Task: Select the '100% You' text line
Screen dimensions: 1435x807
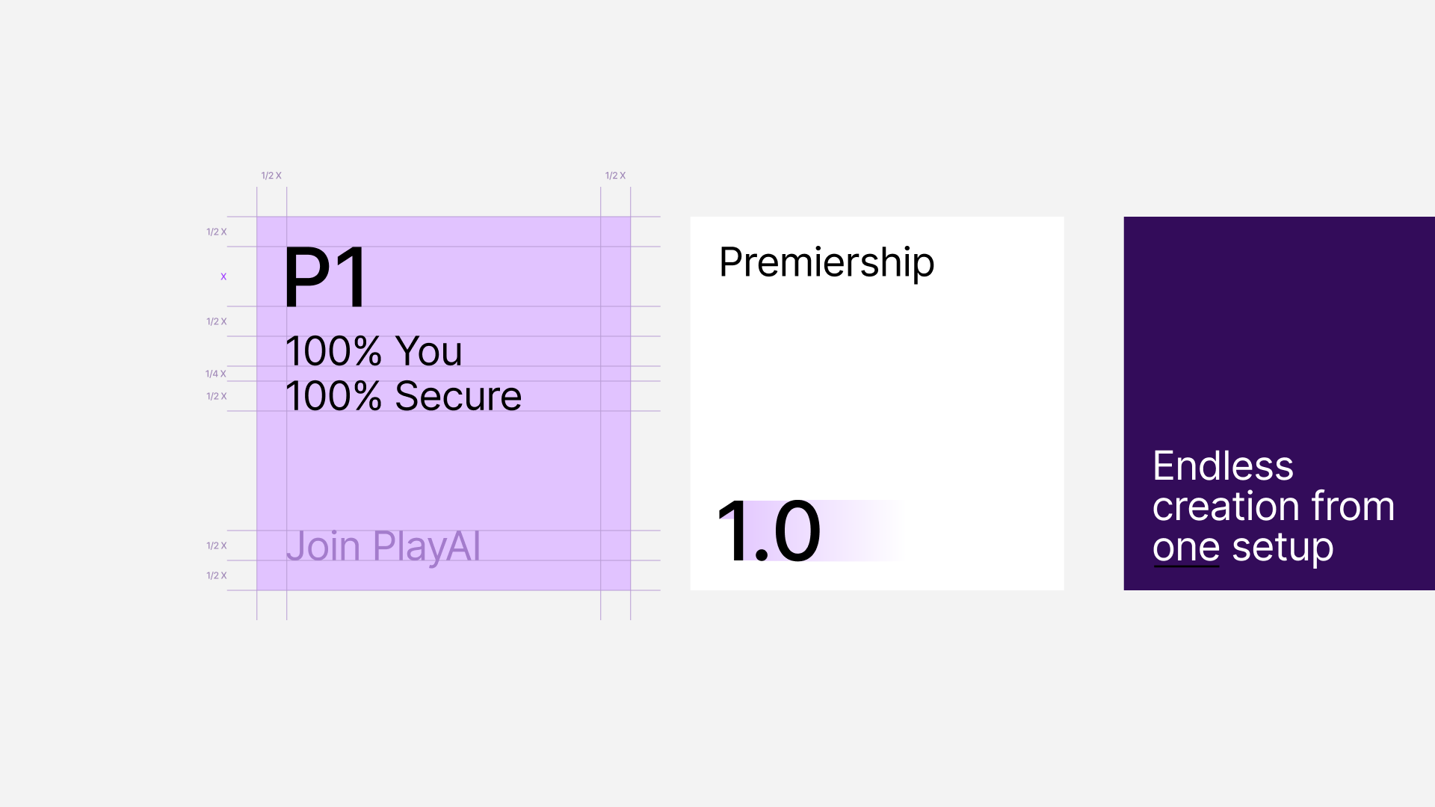Action: [x=374, y=351]
